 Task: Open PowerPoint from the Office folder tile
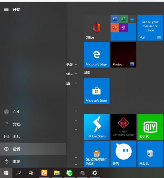point(115,28)
